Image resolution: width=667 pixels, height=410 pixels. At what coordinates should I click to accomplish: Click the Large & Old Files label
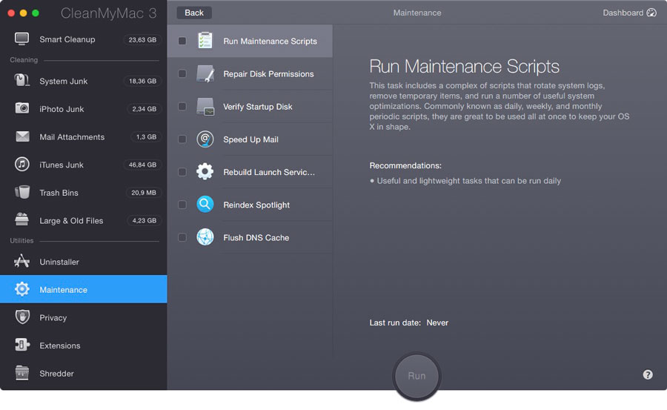[71, 220]
